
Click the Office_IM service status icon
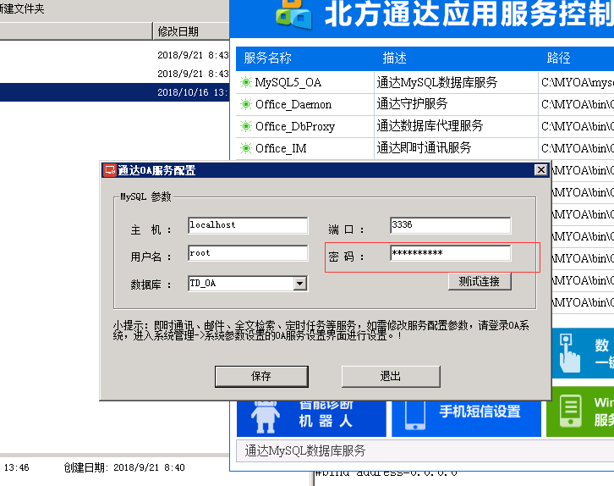pyautogui.click(x=246, y=148)
